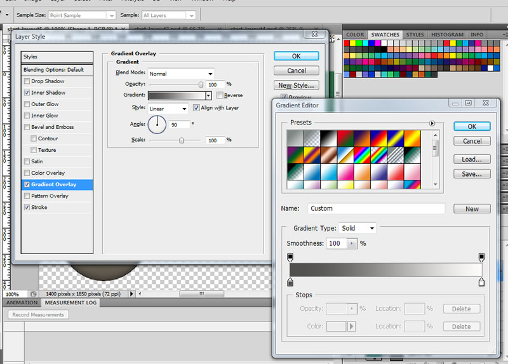Open the gradient Style Linear dropdown
508x364 pixels.
point(168,109)
